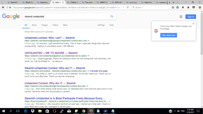Click the Yes, show me button
This screenshot has width=203, height=114.
pyautogui.click(x=168, y=35)
